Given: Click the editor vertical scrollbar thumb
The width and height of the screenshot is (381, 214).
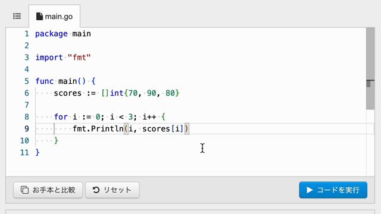Looking at the screenshot, I should 370,68.
